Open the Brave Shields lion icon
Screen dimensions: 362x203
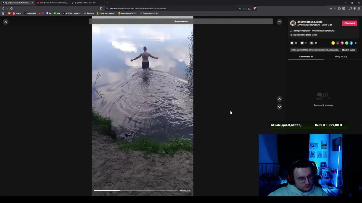tap(255, 8)
